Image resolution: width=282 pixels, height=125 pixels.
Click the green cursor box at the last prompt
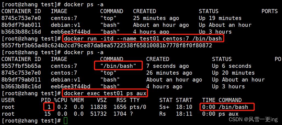click(66, 121)
